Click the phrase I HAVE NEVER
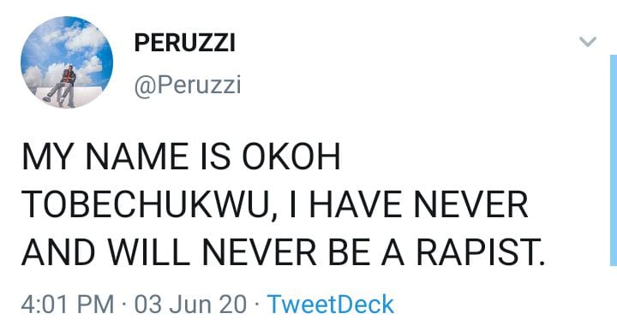 click(409, 204)
